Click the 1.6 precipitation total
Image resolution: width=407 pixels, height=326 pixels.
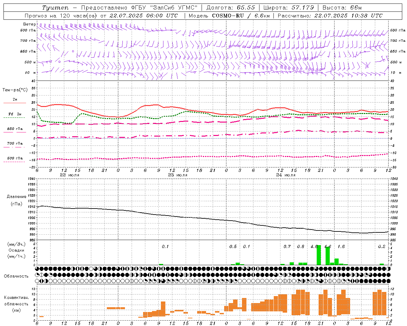341,247
